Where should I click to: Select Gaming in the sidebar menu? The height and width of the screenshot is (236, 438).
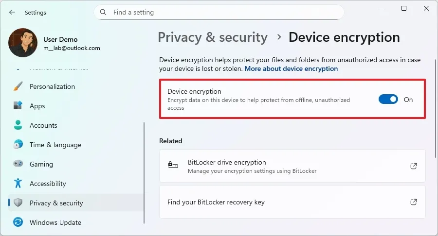click(41, 164)
